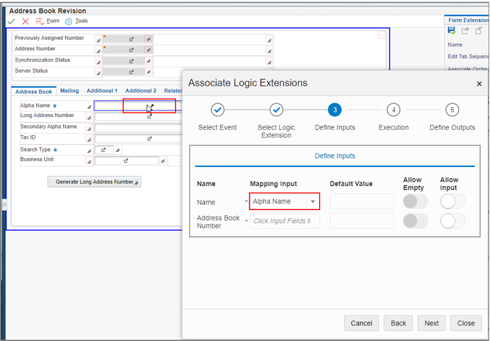Toggle Allow Empty for Address Book Number row

click(x=415, y=221)
